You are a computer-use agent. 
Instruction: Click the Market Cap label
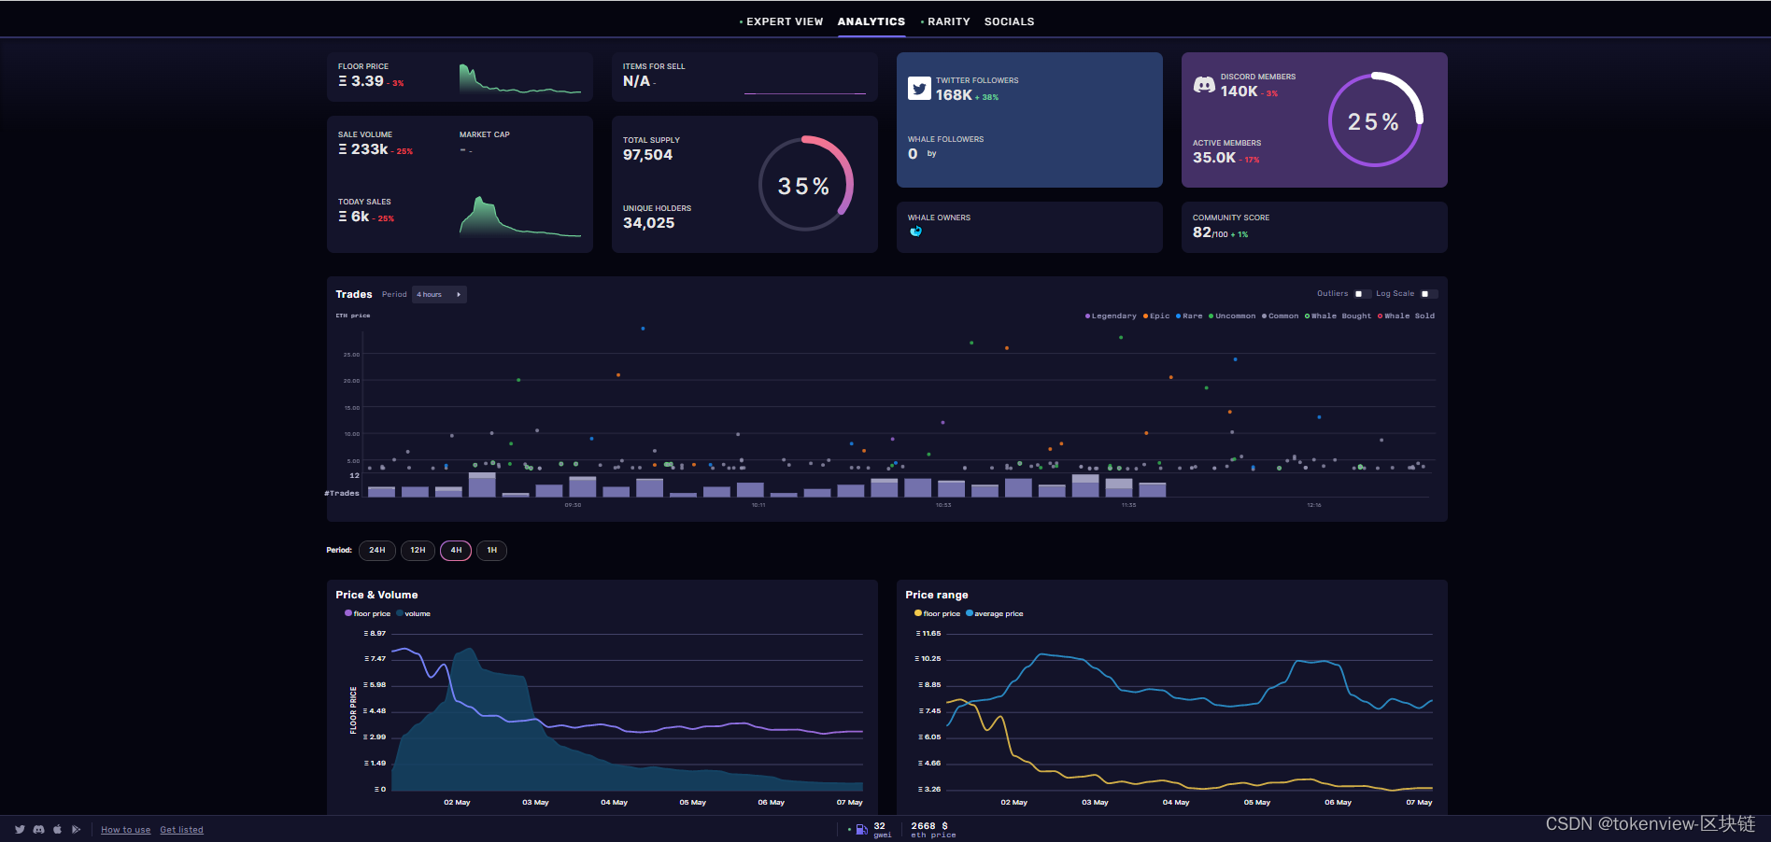[x=484, y=134]
